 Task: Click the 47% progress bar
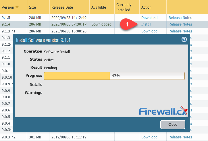click(114, 76)
